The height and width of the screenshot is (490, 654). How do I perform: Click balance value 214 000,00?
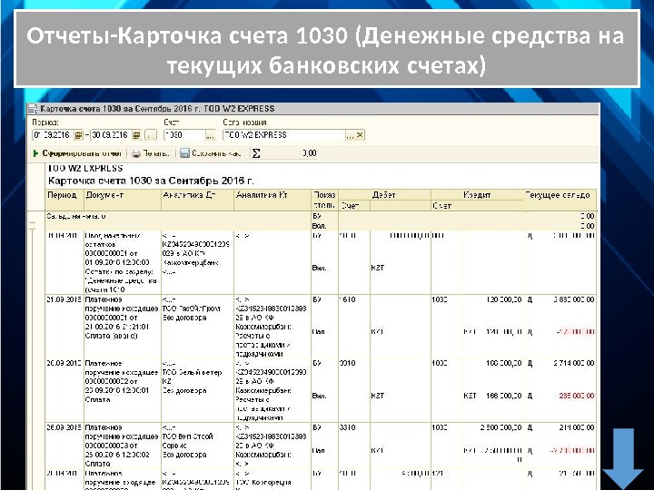[577, 427]
